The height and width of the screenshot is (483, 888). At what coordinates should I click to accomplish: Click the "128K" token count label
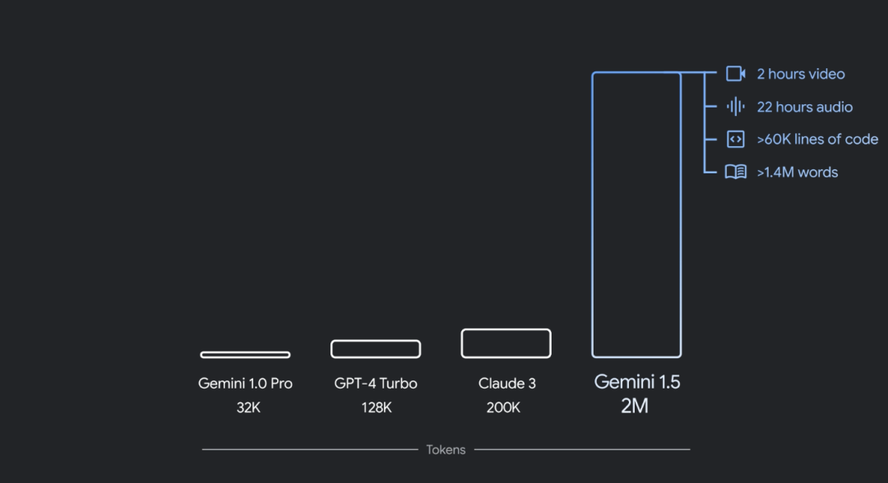pyautogui.click(x=376, y=407)
